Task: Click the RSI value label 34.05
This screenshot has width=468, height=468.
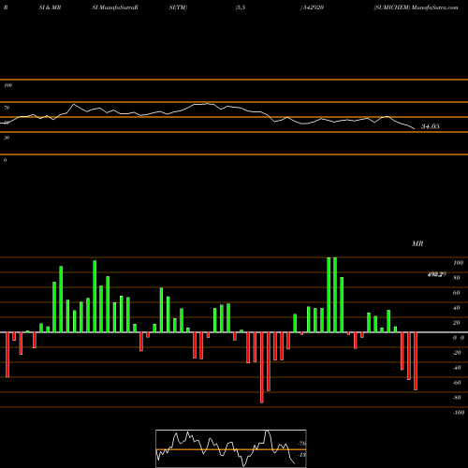Action: click(x=430, y=126)
